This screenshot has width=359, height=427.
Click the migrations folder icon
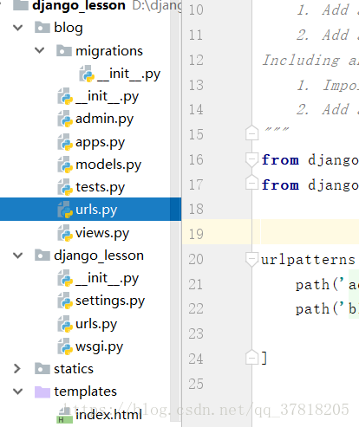point(64,50)
